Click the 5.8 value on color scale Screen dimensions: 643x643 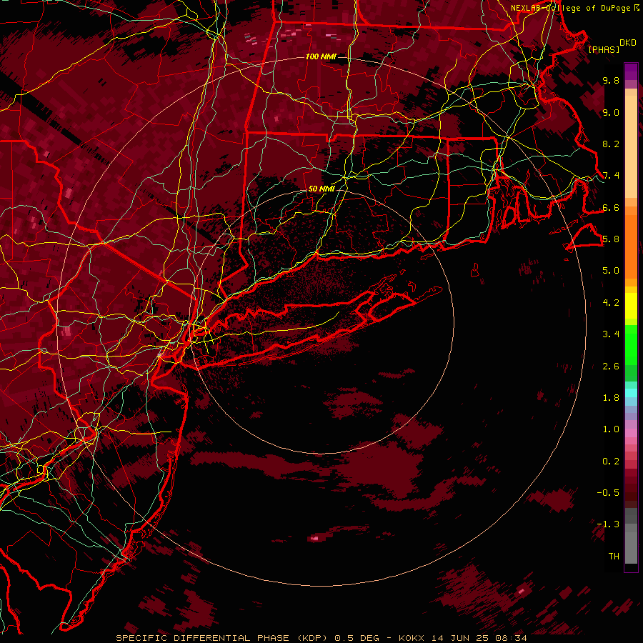point(611,239)
